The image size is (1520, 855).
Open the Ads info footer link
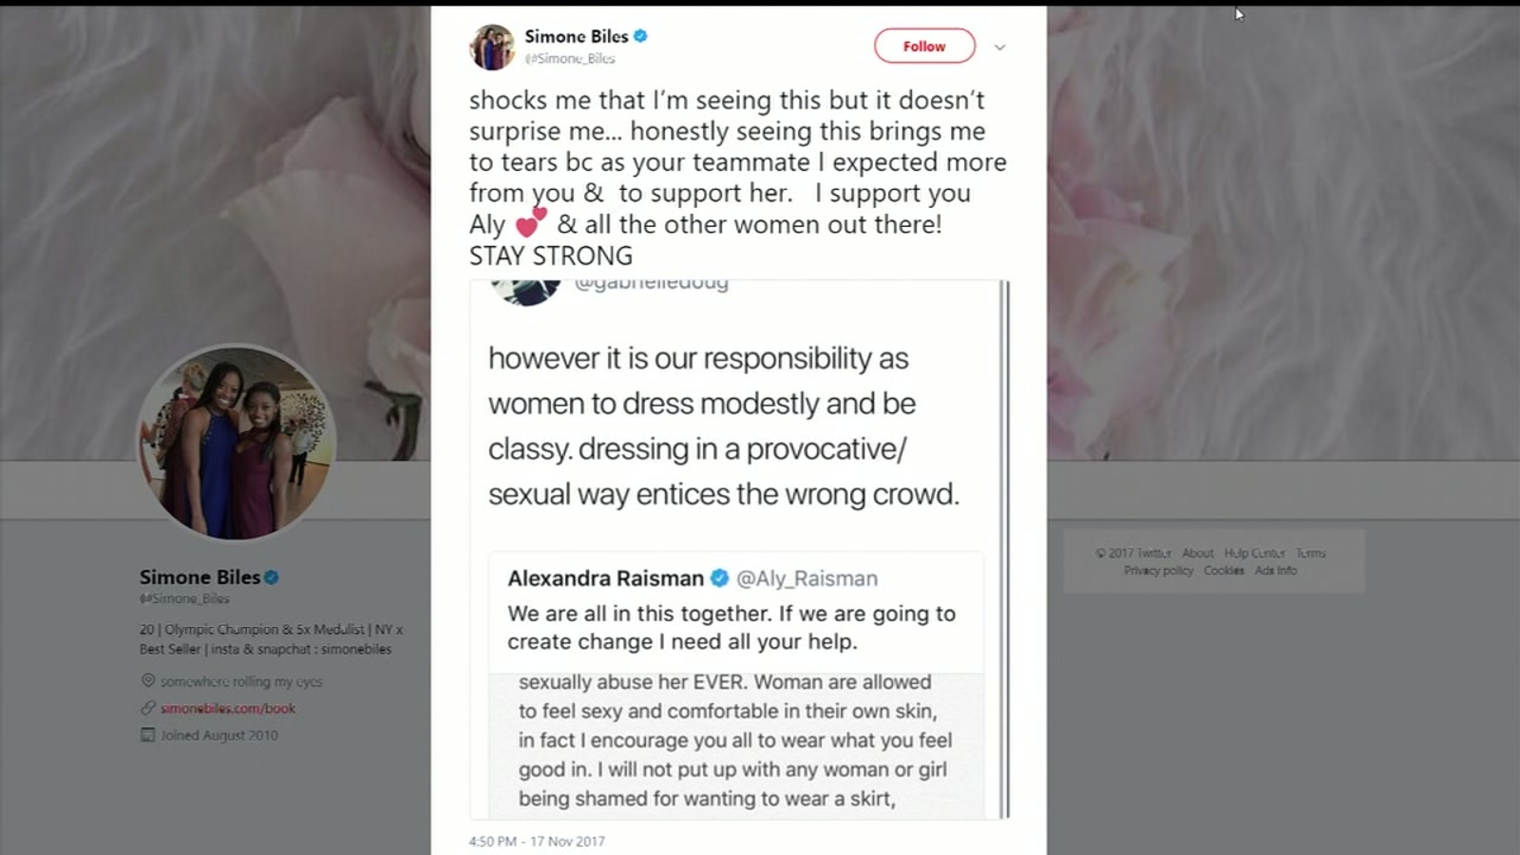1276,570
